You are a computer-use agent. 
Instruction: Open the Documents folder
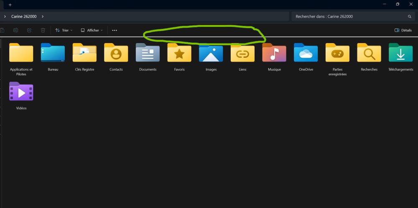click(148, 53)
